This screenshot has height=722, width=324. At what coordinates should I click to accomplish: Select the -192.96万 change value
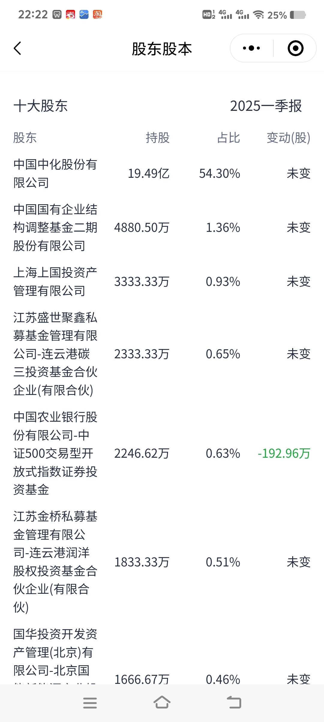[284, 454]
